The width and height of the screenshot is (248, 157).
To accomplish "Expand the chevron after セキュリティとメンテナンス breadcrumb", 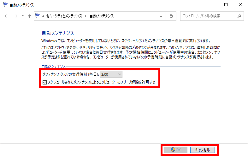I will pyautogui.click(x=86, y=16).
